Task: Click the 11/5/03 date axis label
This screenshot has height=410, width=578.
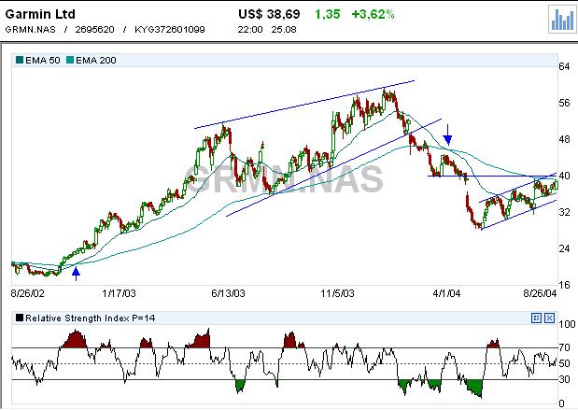Action: (337, 293)
